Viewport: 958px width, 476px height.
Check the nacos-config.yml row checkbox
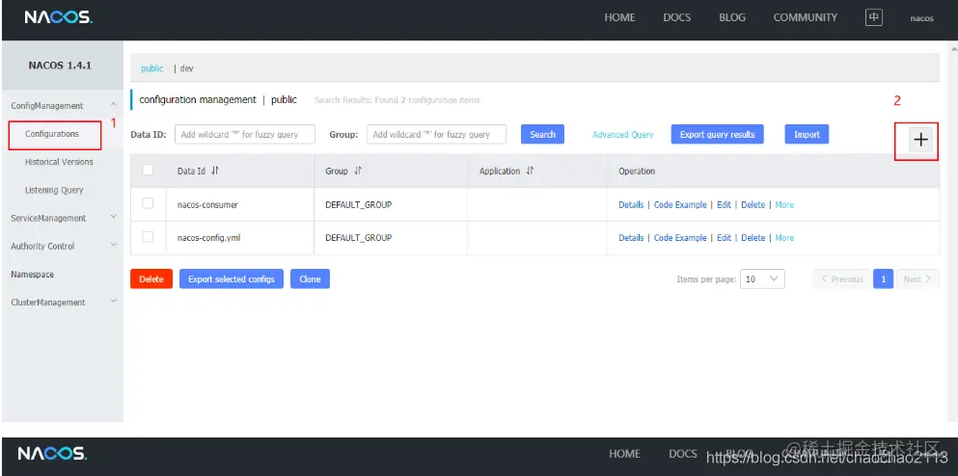tap(148, 237)
